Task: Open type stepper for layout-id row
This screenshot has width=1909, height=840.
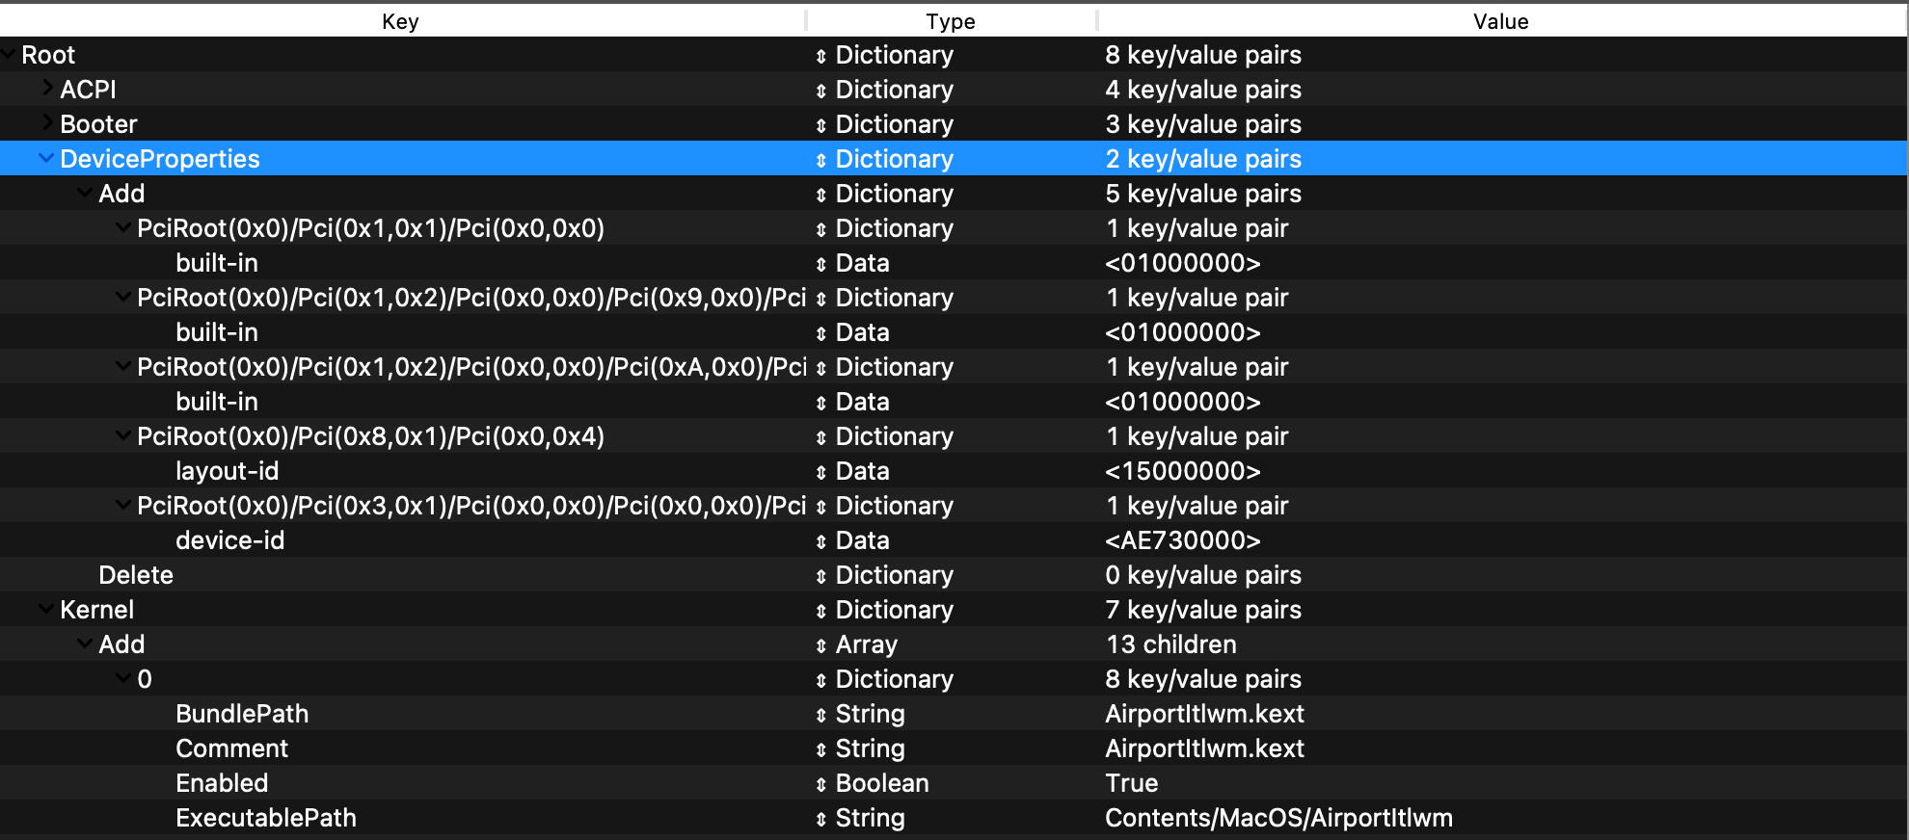Action: [x=820, y=472]
